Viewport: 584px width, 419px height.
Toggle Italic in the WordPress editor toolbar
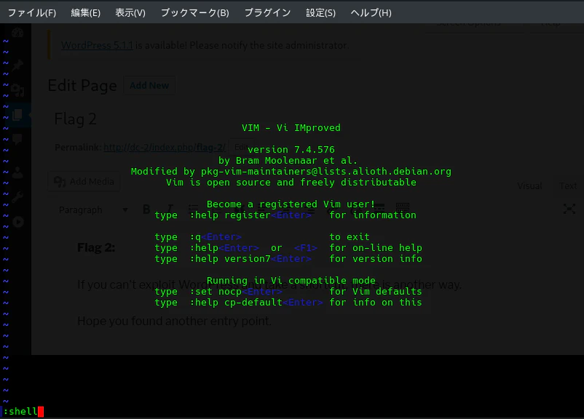170,209
